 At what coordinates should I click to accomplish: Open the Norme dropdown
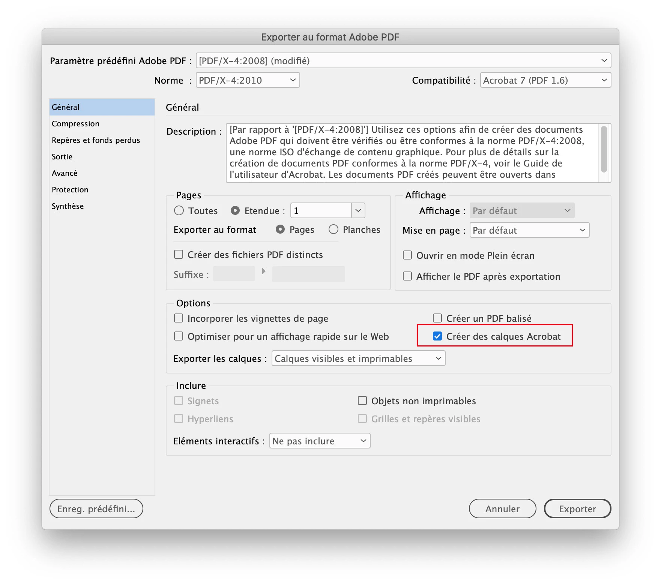pyautogui.click(x=248, y=80)
